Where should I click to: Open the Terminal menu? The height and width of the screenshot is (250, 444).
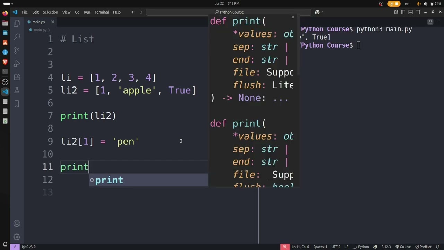point(102,12)
